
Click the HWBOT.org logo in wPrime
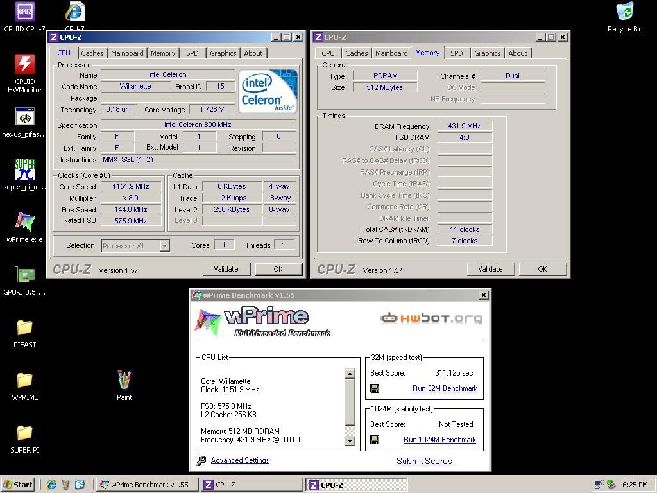(432, 318)
